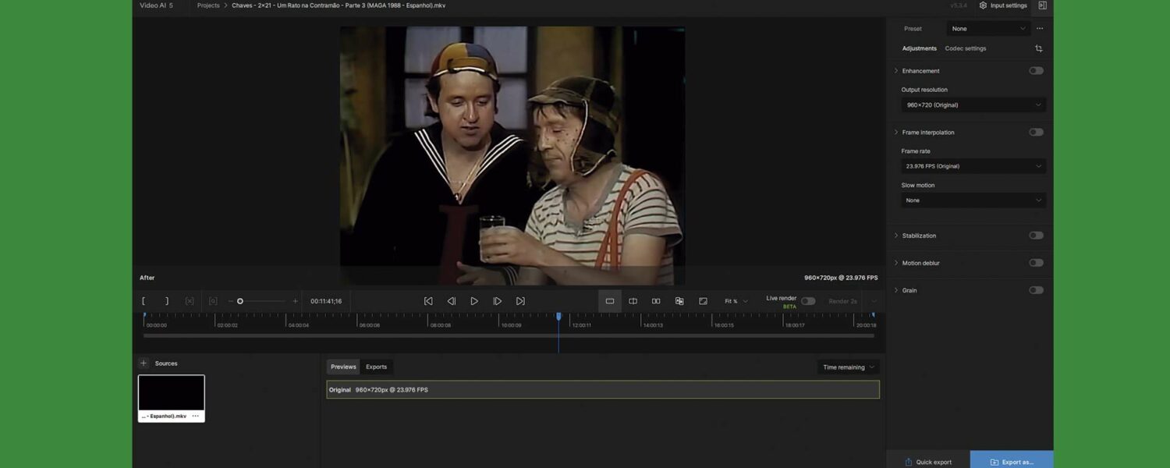This screenshot has height=468, width=1170.
Task: Clear trim range icon
Action: coord(190,301)
